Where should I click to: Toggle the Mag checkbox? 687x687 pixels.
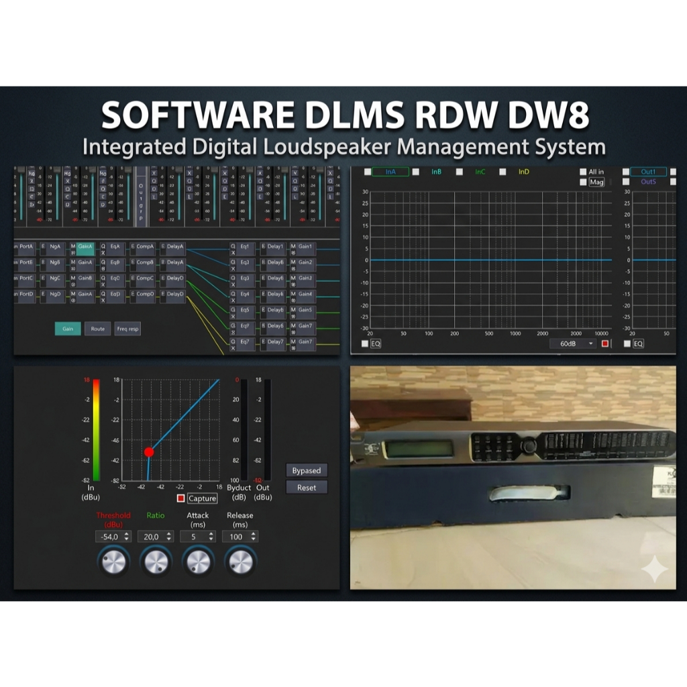pos(583,182)
